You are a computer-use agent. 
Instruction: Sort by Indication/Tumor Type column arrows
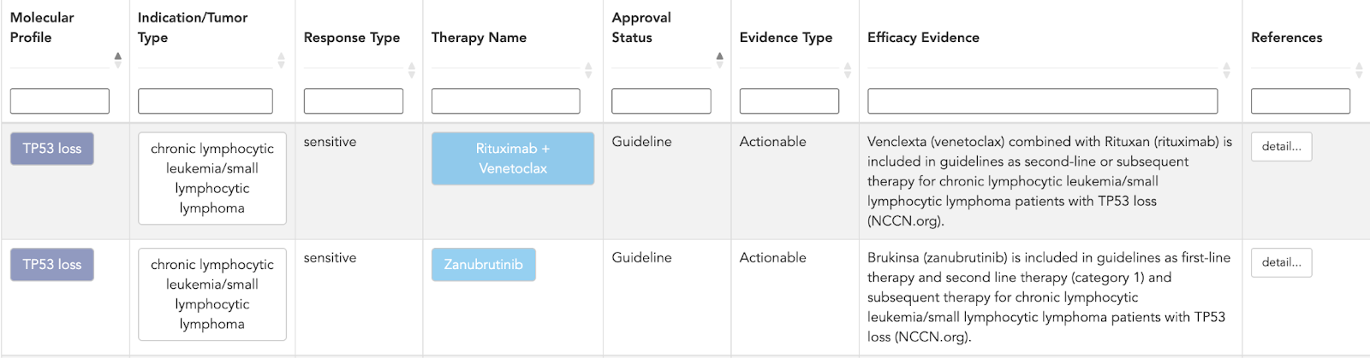tap(281, 60)
